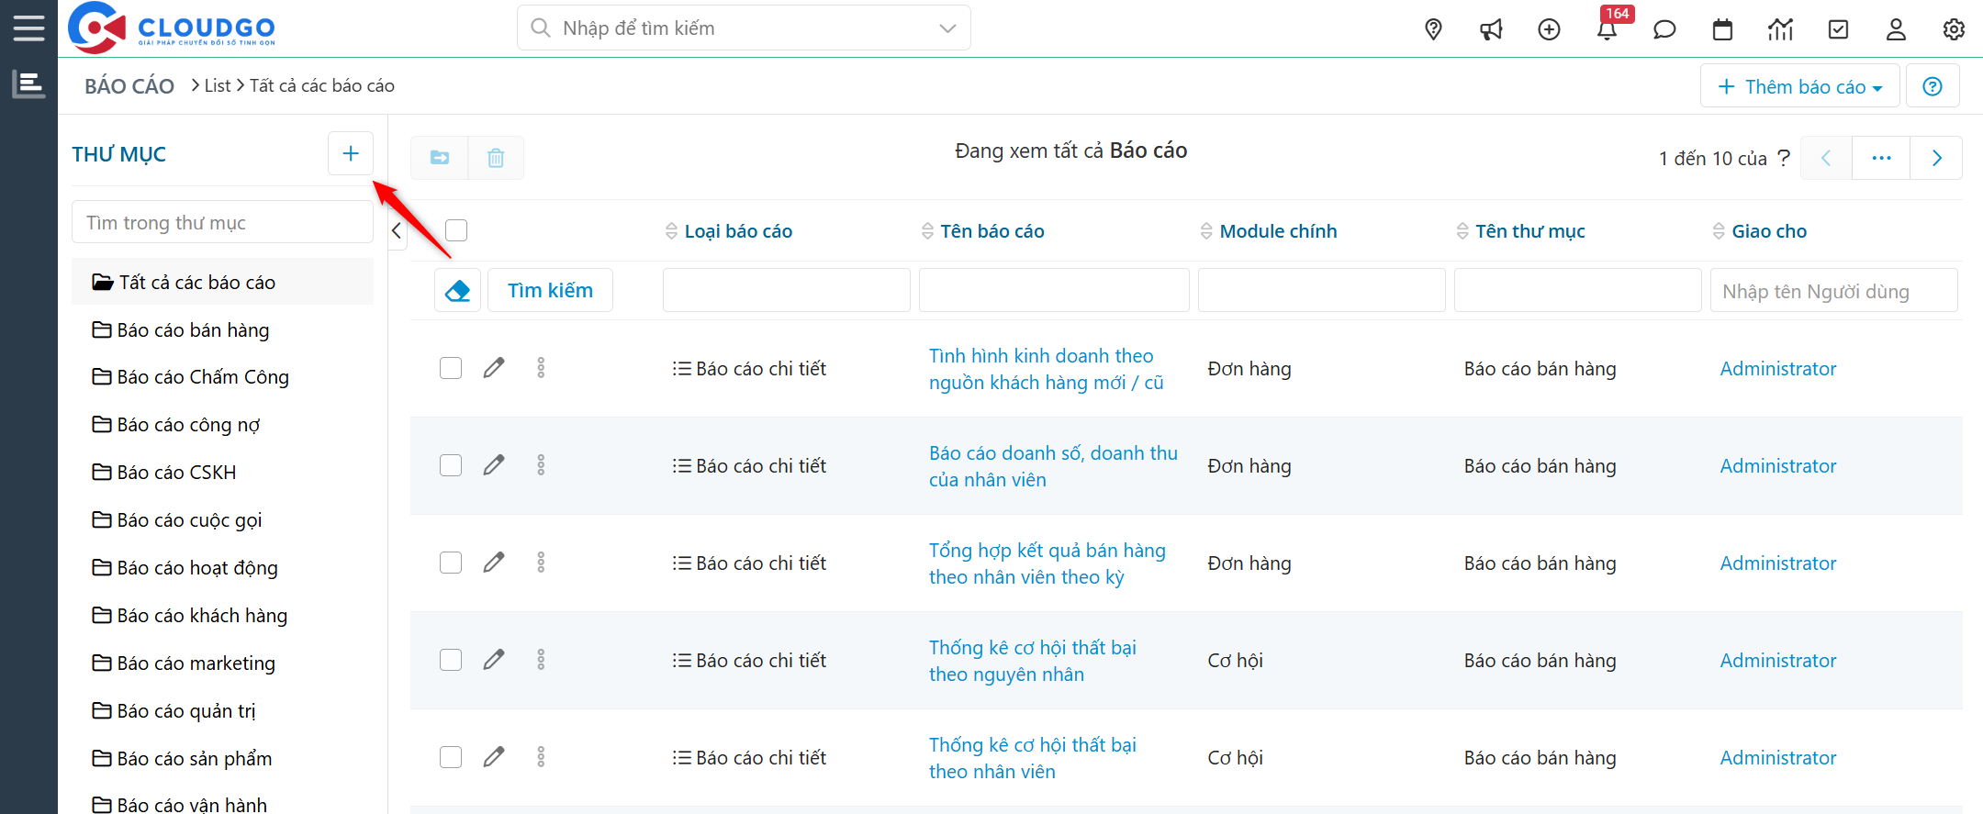Click the 'Tìm trong thư mục' search field
This screenshot has width=1983, height=814.
click(x=222, y=223)
